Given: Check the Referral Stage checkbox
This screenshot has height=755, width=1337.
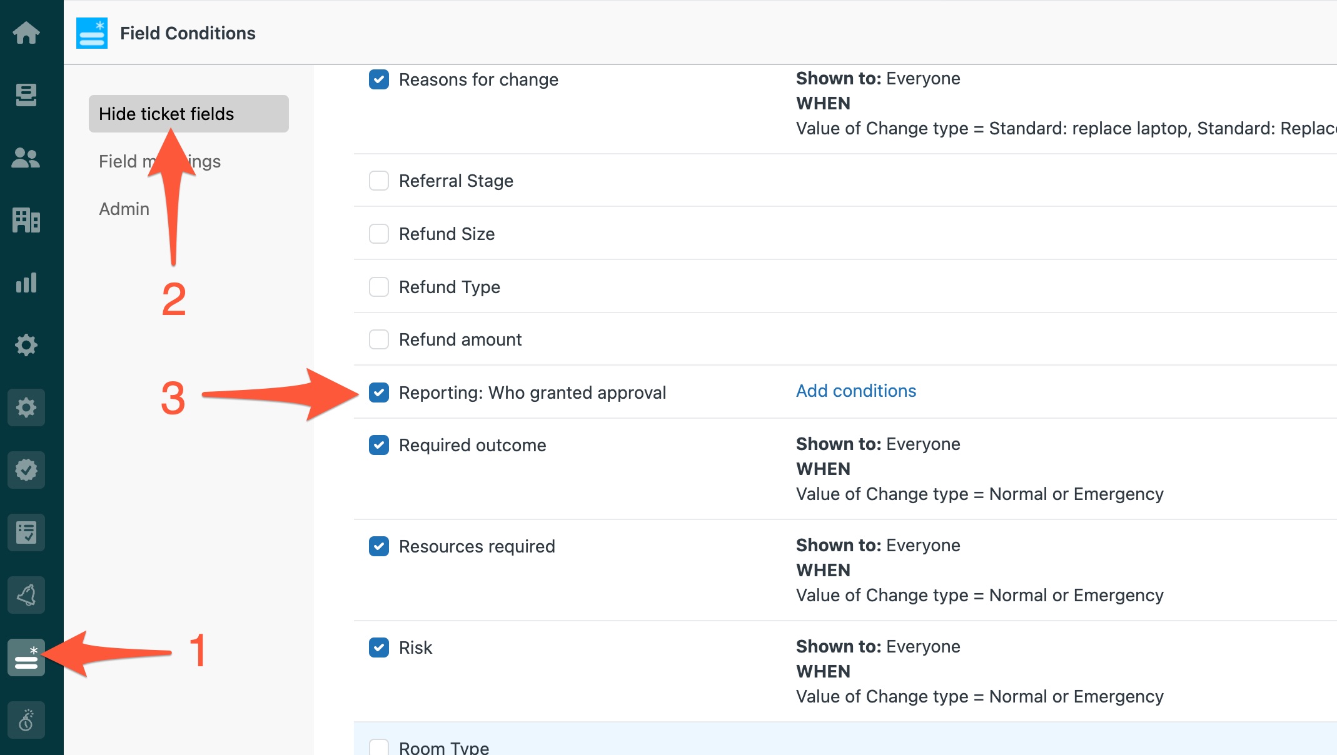Looking at the screenshot, I should [x=379, y=181].
